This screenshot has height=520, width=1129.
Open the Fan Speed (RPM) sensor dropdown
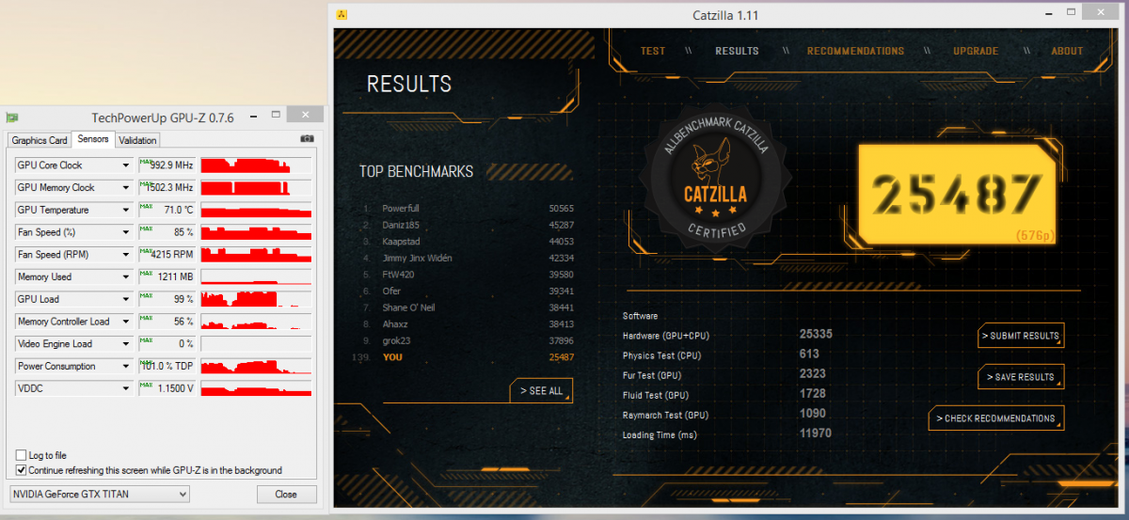126,255
